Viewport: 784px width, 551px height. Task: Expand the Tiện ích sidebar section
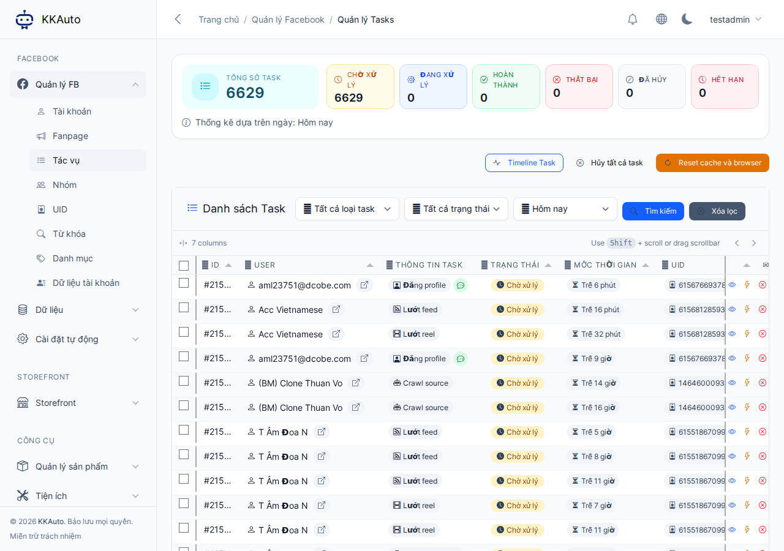coord(78,496)
